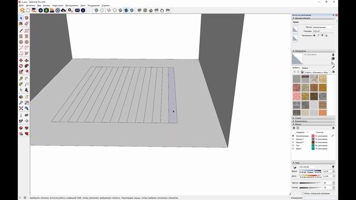The height and width of the screenshot is (200, 356).
Task: Select the Follow Me tool
Action: [27, 66]
